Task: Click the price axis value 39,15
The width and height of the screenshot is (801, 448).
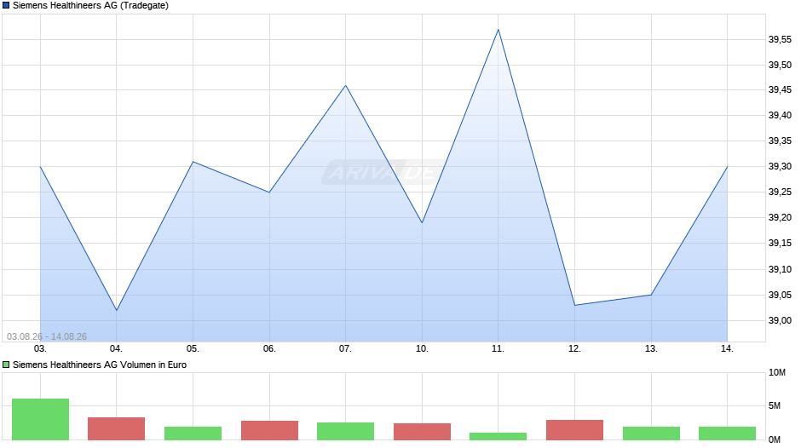Action: coord(780,243)
